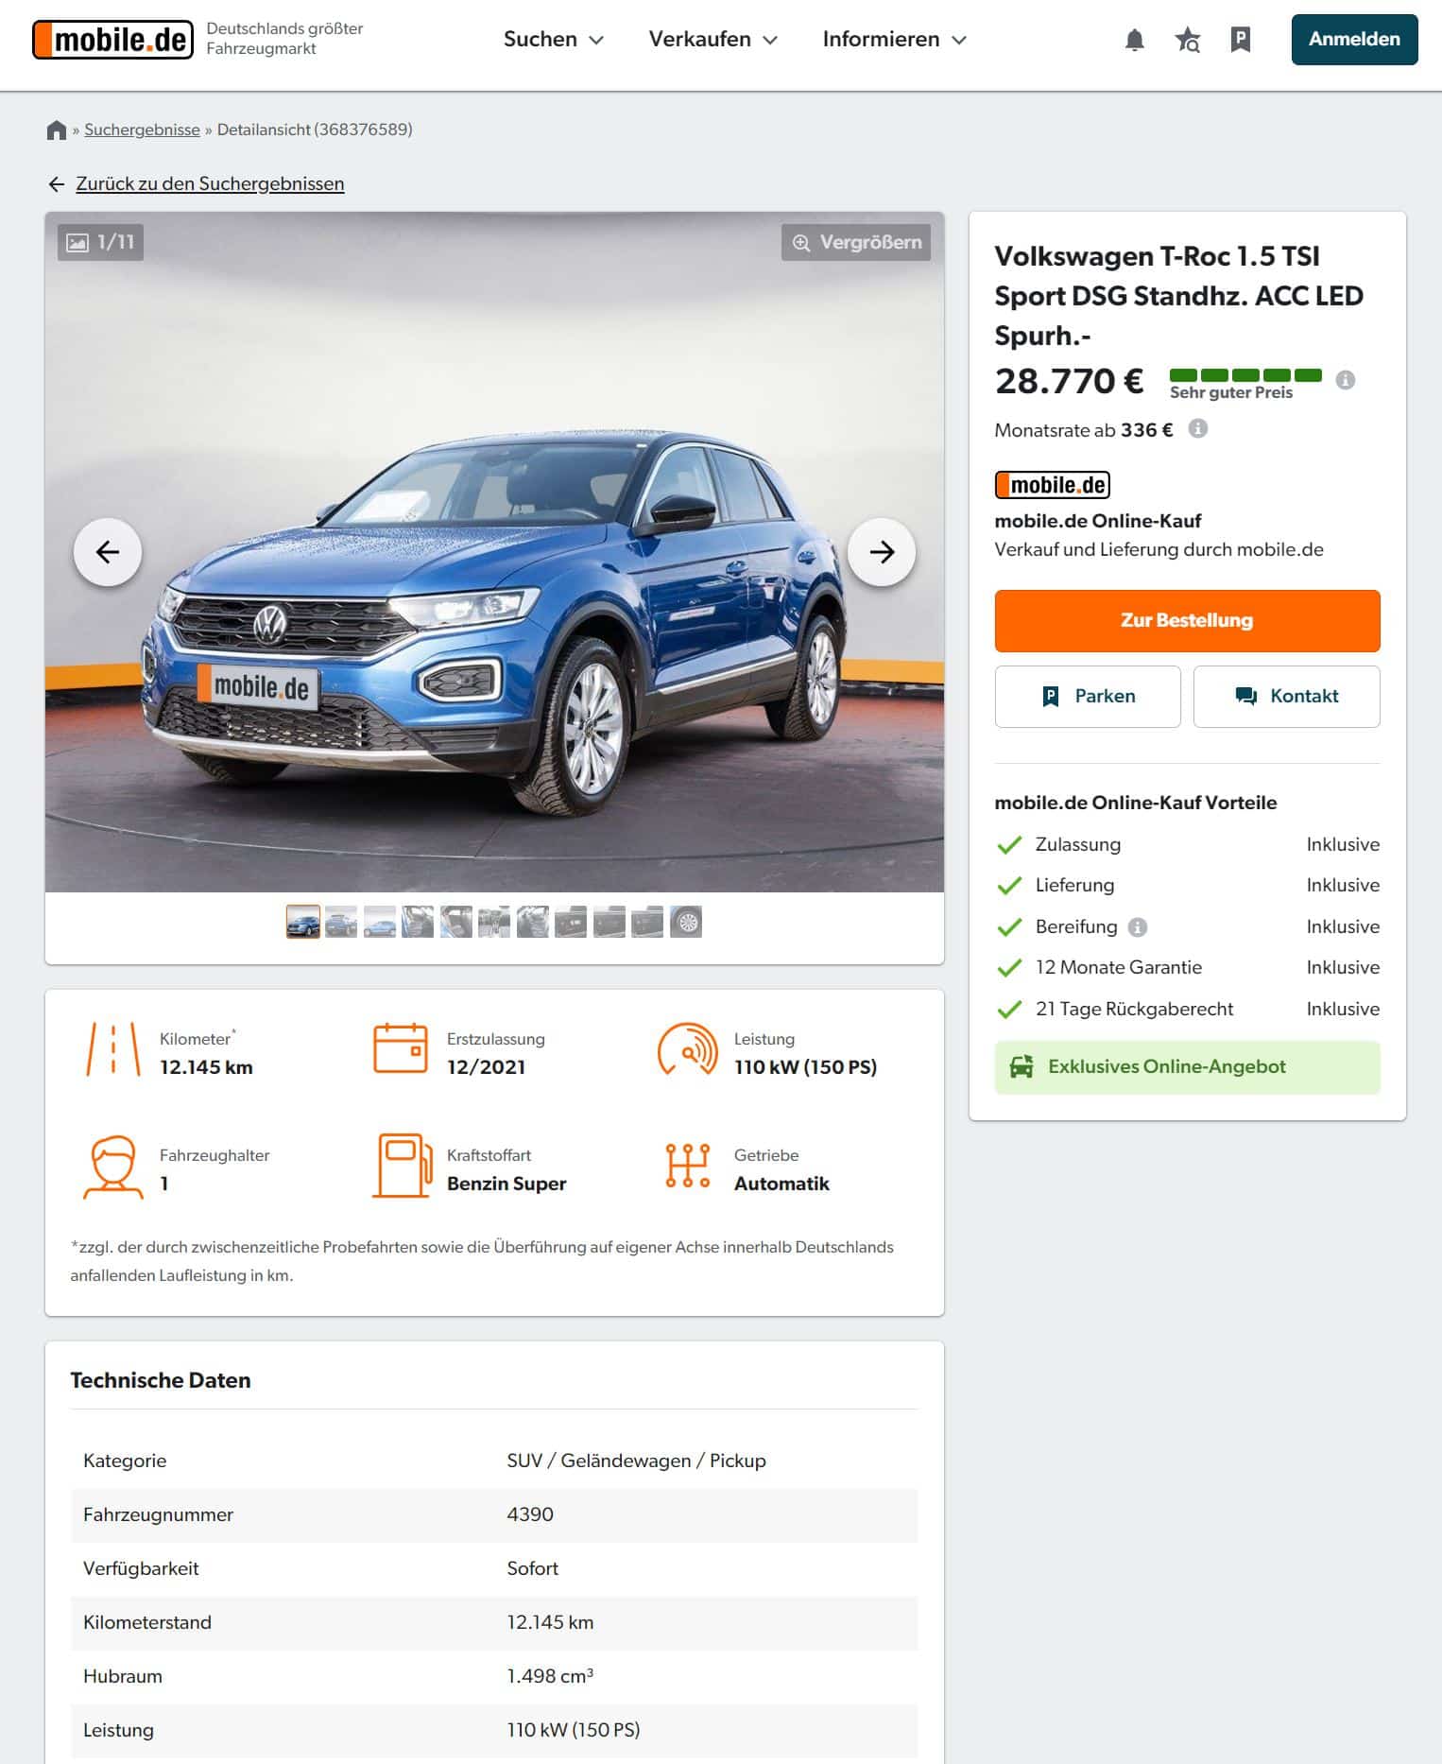Click car icon in Exklusives Online-Angebot banner

click(1021, 1067)
